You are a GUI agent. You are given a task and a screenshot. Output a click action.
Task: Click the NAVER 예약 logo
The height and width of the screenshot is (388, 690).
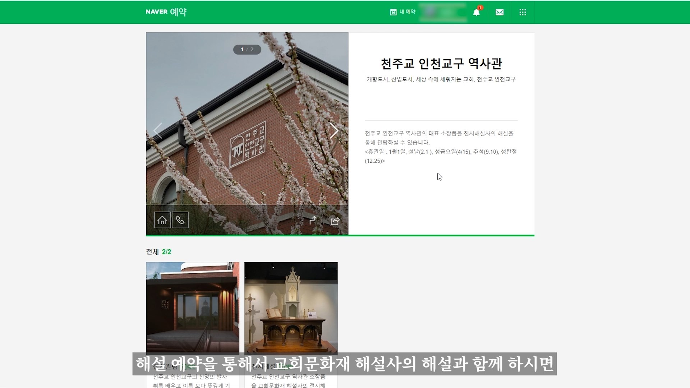166,12
